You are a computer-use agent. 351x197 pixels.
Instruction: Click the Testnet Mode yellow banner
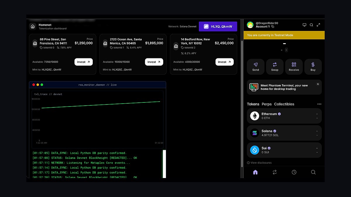tap(284, 35)
